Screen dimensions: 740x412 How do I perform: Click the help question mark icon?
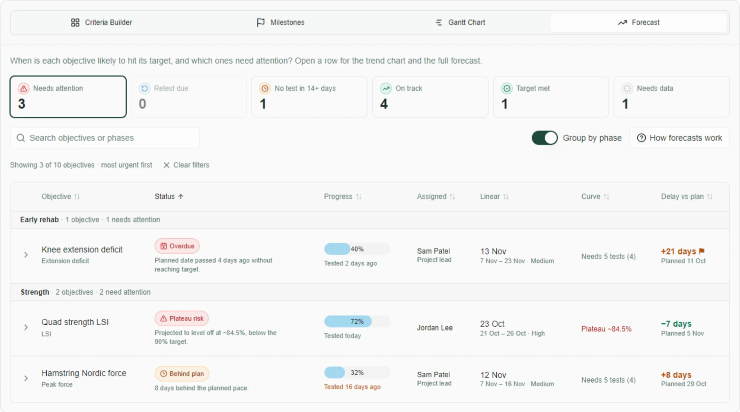641,138
